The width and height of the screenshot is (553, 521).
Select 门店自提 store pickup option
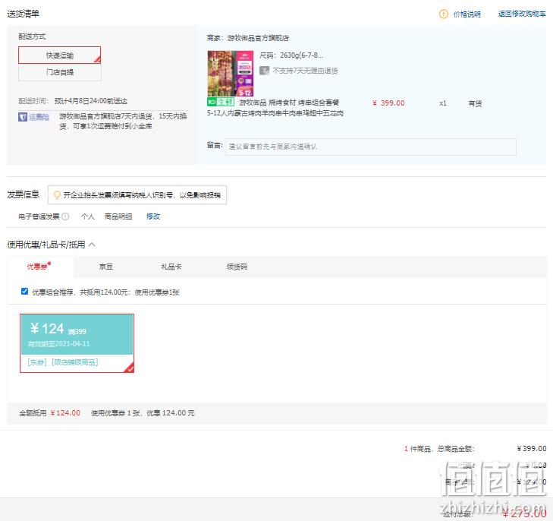tap(60, 72)
